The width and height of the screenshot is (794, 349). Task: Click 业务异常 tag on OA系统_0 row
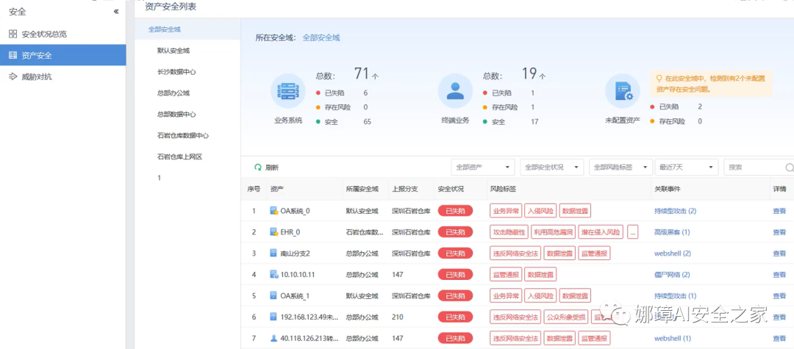505,211
